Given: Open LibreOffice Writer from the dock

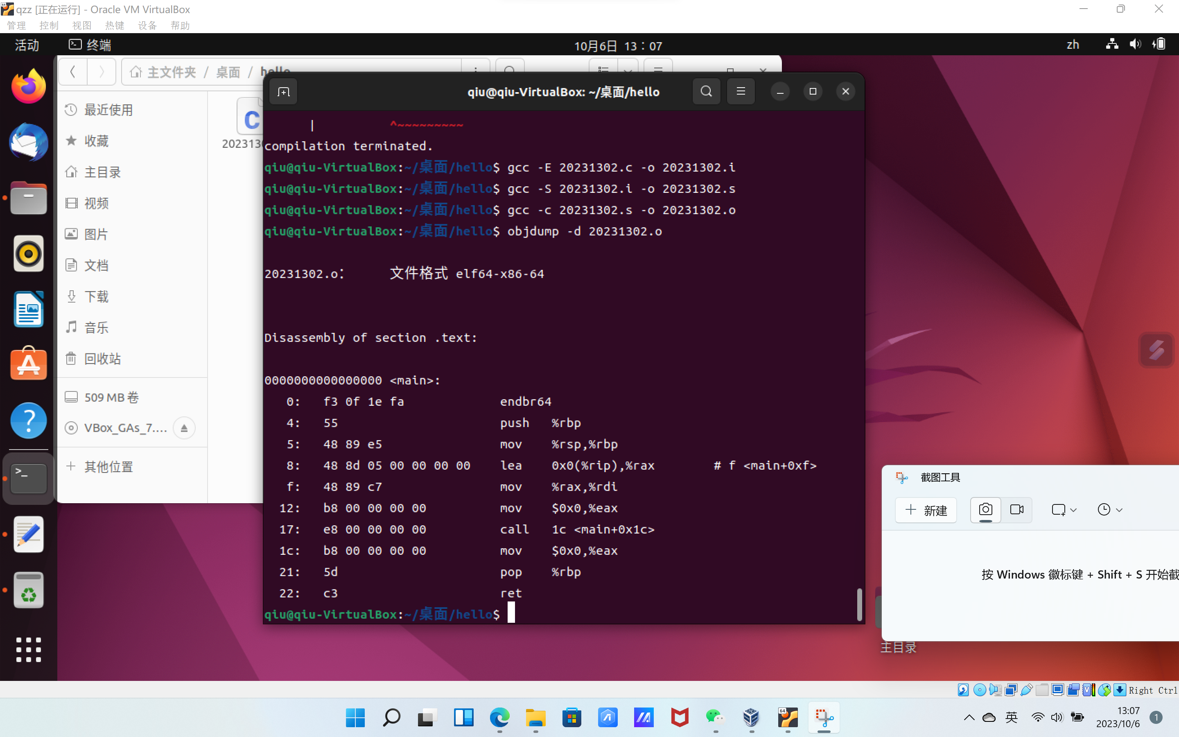Looking at the screenshot, I should [x=28, y=309].
